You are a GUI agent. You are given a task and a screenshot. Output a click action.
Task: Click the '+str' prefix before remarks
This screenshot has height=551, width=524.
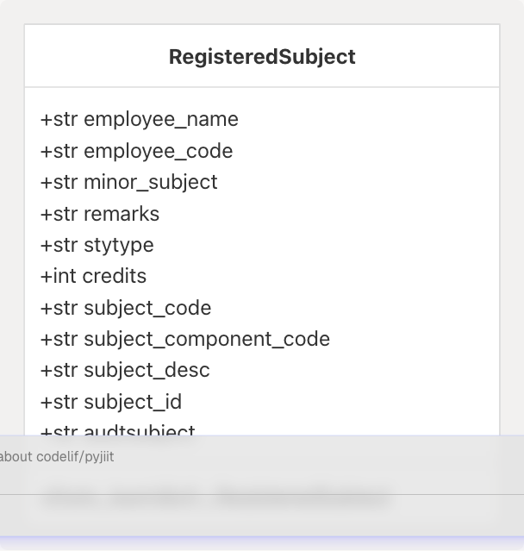(59, 214)
